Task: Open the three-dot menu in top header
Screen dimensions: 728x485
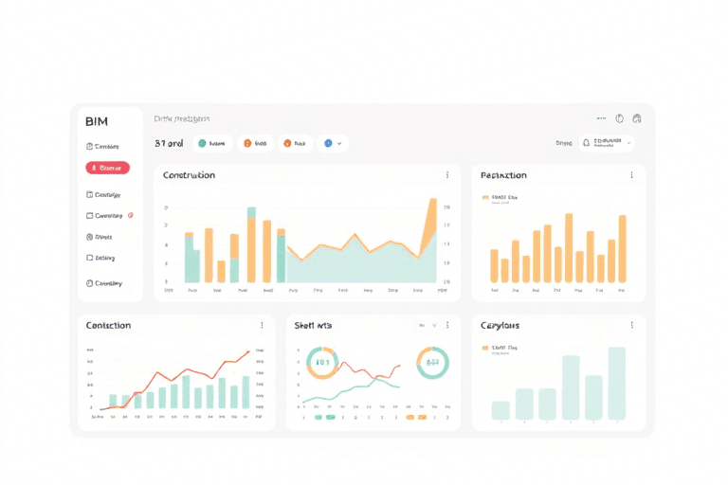Action: pyautogui.click(x=601, y=118)
